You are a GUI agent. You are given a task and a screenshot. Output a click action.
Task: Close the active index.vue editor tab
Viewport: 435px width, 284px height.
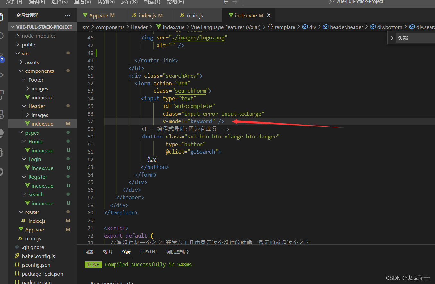coord(269,15)
